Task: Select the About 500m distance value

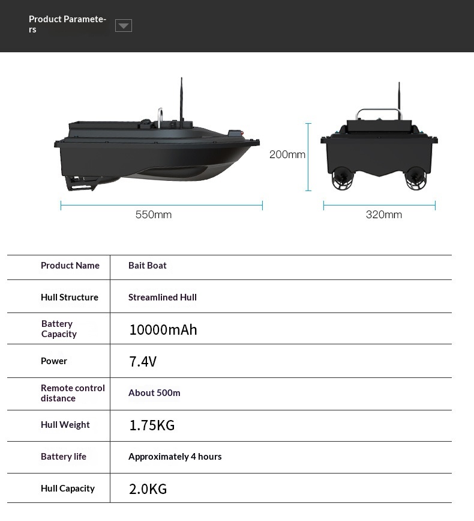Action: (x=154, y=393)
